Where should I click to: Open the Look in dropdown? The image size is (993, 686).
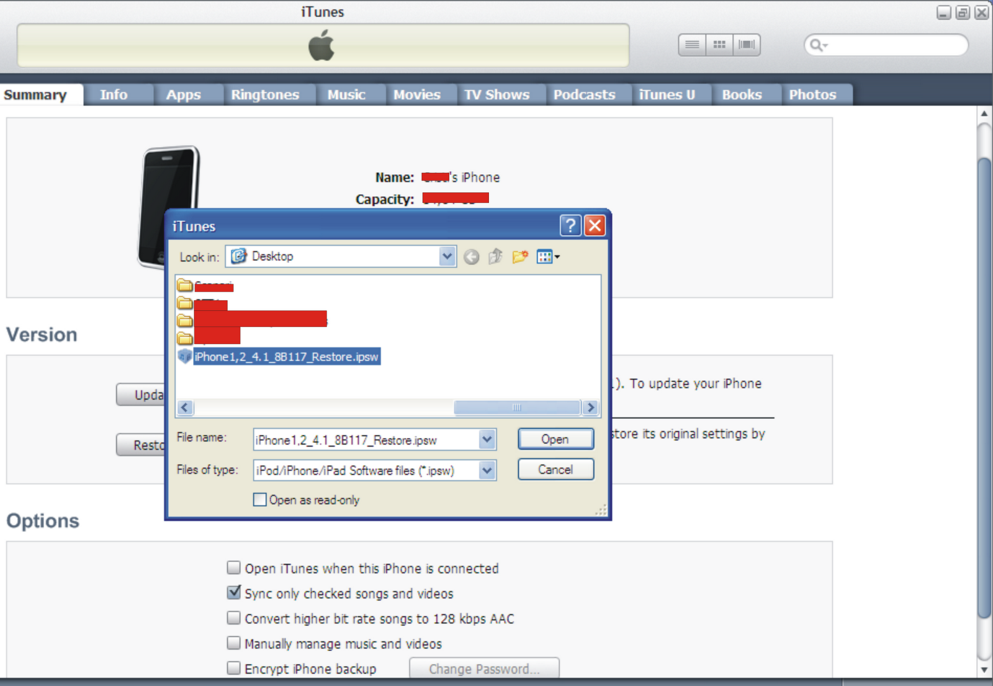coord(446,256)
